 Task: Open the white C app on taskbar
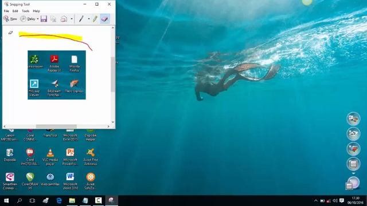click(x=98, y=201)
